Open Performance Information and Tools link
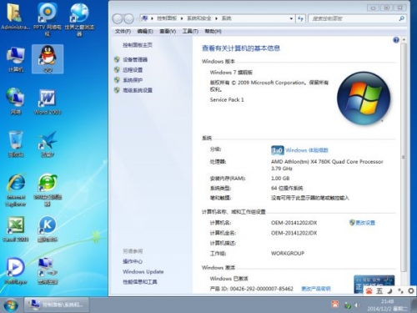Viewport: 417px width, 313px height. click(x=140, y=282)
